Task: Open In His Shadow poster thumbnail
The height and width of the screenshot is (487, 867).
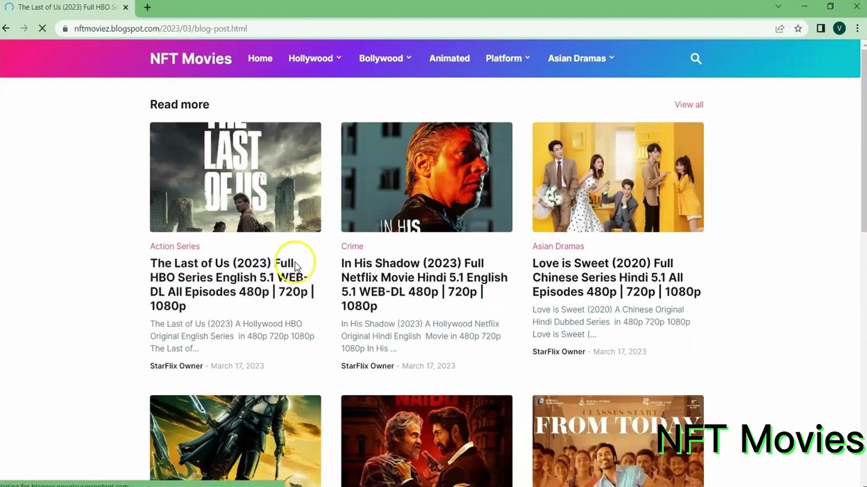Action: point(427,177)
